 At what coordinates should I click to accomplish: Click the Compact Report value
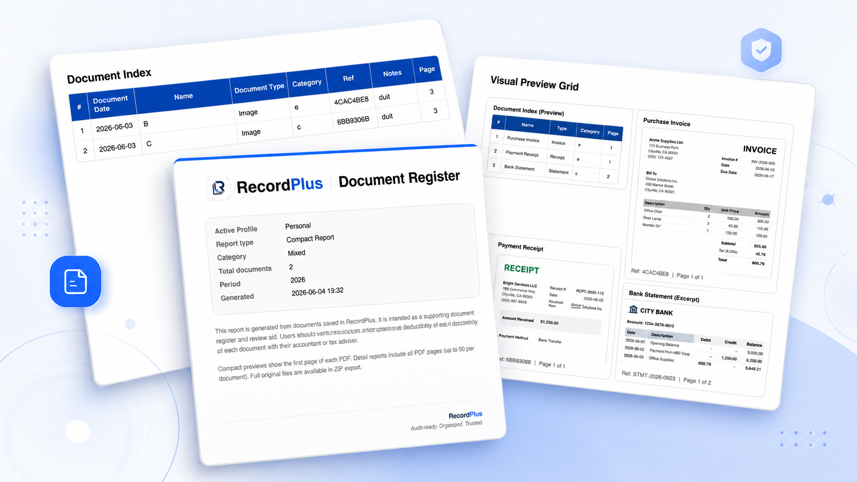pos(310,239)
